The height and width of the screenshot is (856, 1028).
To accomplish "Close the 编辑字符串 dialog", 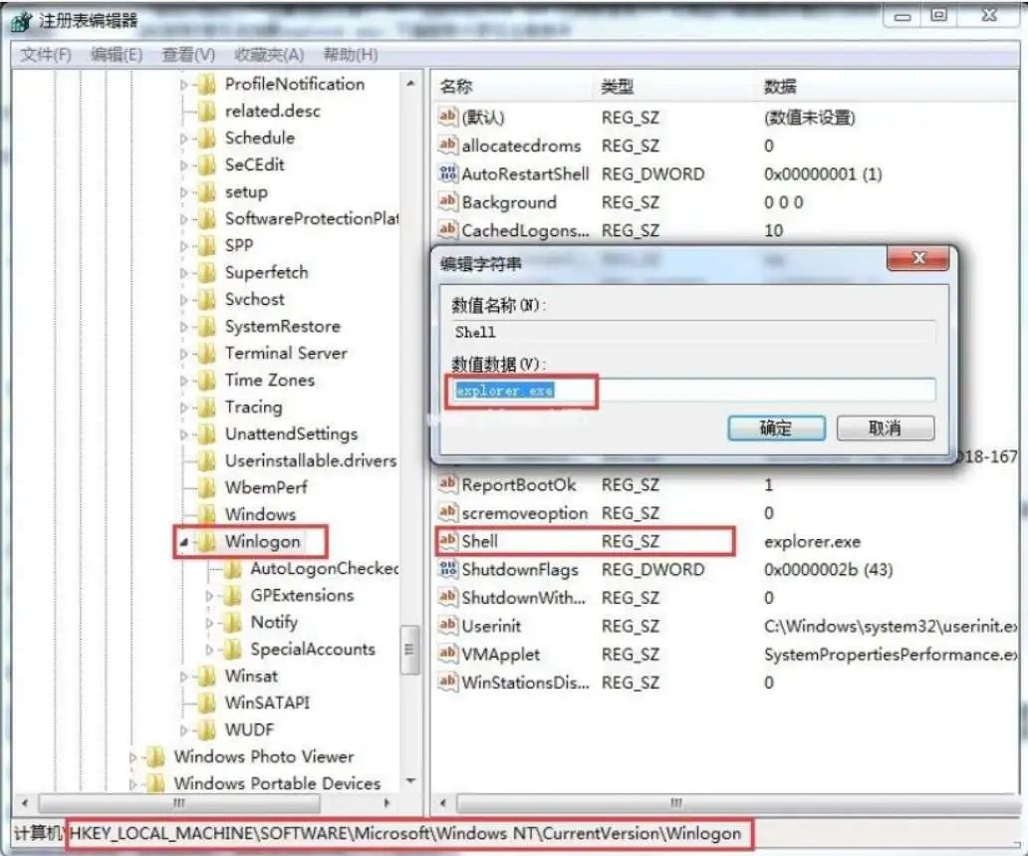I will click(x=917, y=258).
